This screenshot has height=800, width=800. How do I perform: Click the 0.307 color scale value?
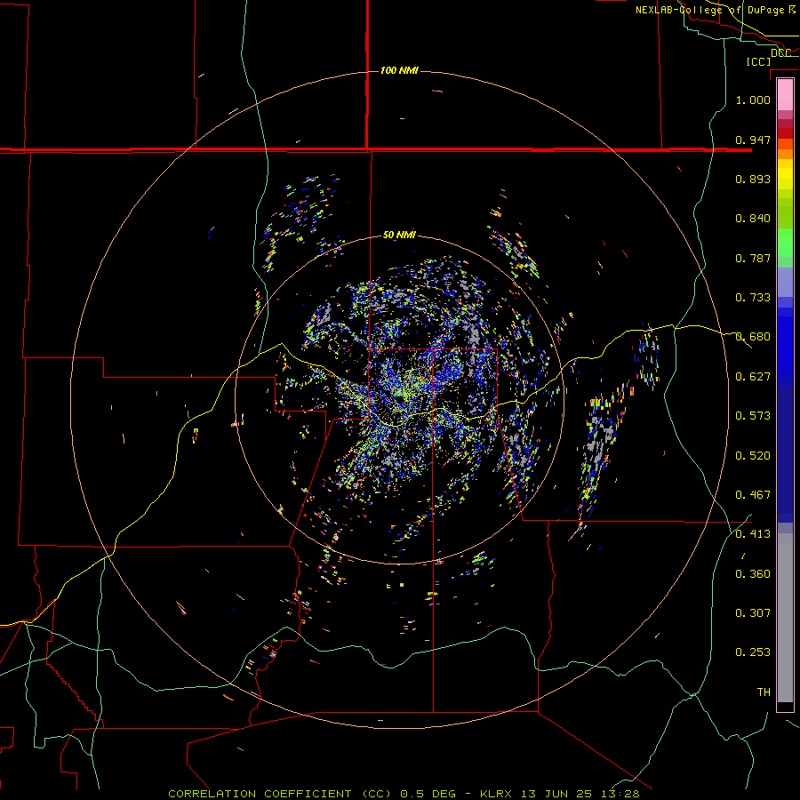[753, 613]
